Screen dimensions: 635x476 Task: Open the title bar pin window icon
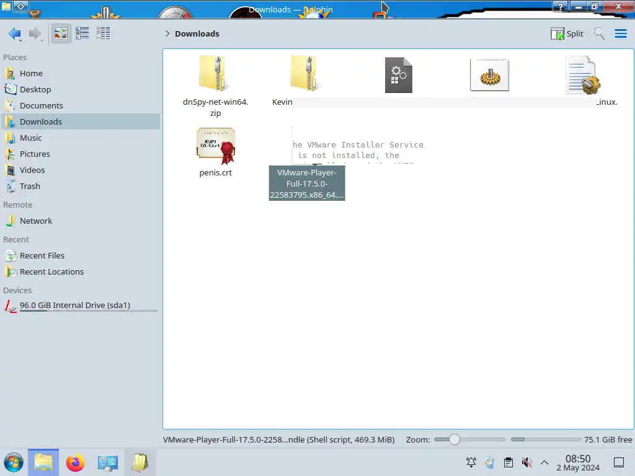pyautogui.click(x=21, y=6)
